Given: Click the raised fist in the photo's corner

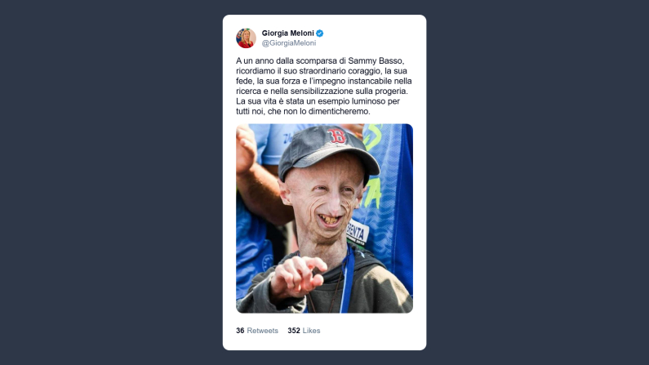Looking at the screenshot, I should click(x=245, y=148).
